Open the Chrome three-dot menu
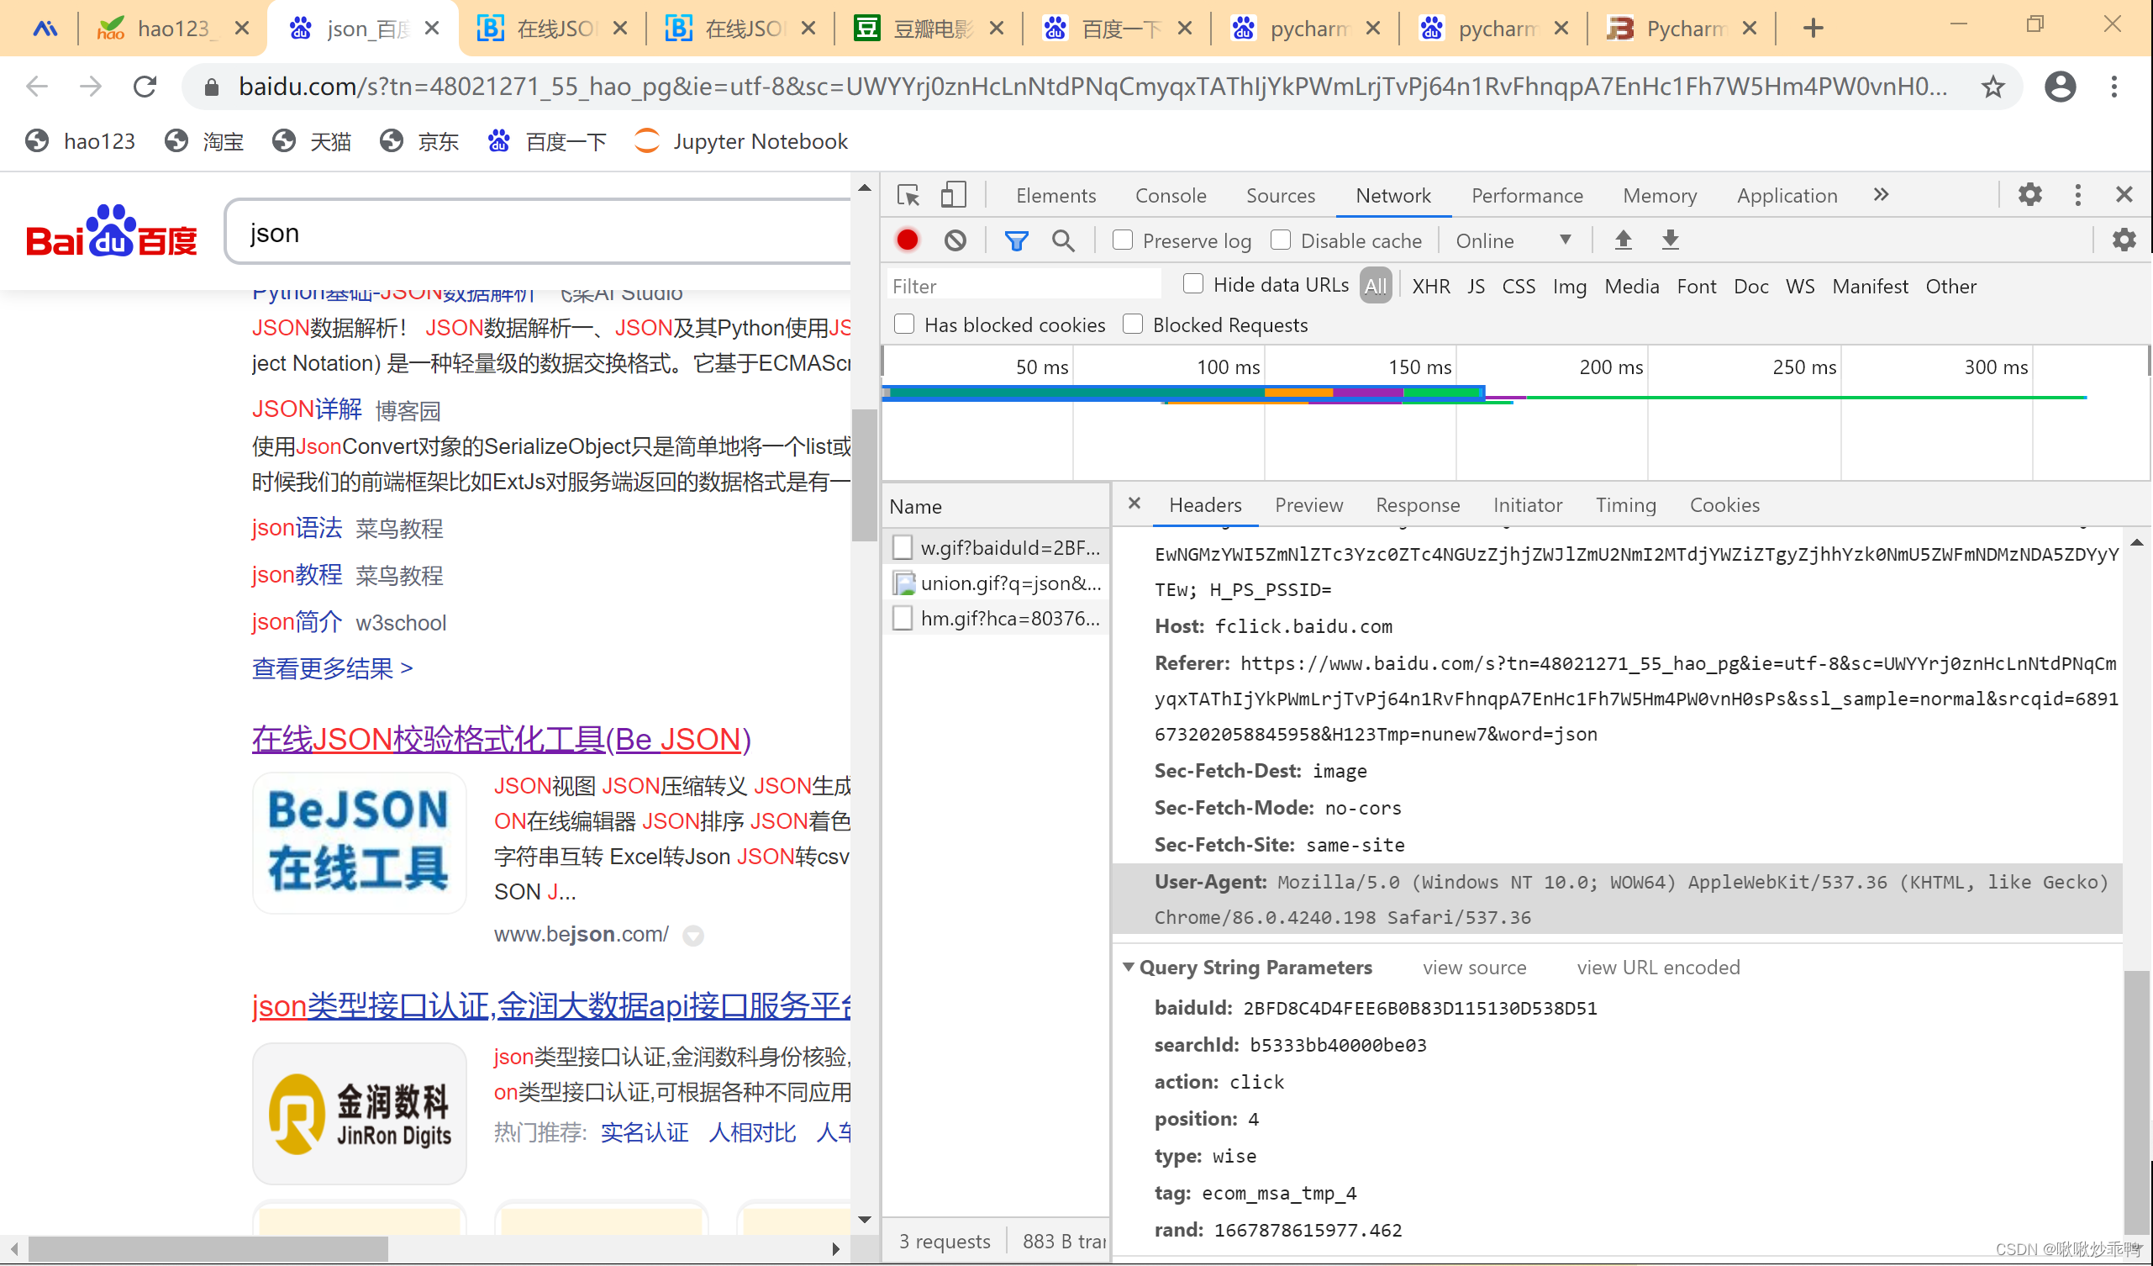This screenshot has width=2153, height=1266. click(2114, 87)
